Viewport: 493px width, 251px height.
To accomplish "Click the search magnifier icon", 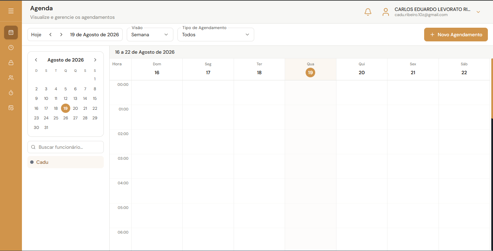I will point(33,147).
